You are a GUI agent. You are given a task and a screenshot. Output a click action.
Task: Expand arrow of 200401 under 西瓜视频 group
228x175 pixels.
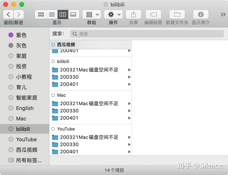click(x=129, y=51)
